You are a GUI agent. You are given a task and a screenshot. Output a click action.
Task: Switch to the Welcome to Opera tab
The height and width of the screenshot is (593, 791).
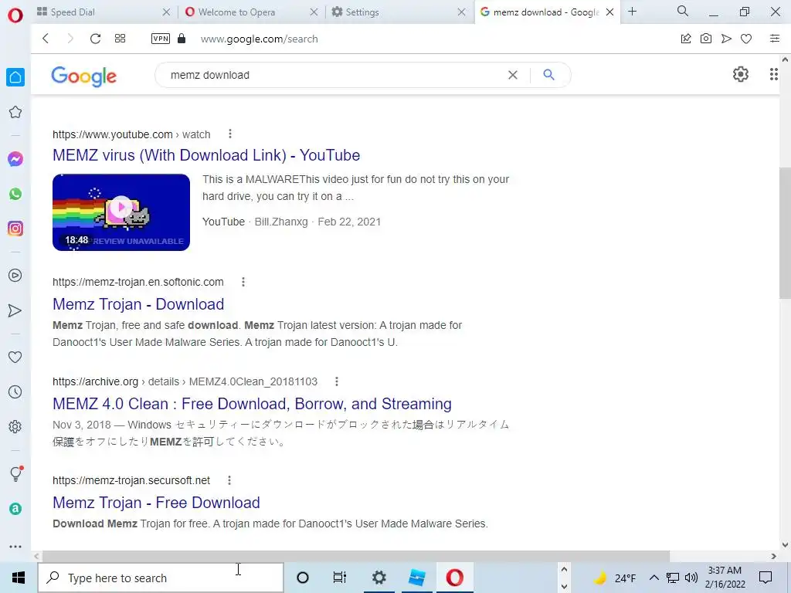pos(253,12)
